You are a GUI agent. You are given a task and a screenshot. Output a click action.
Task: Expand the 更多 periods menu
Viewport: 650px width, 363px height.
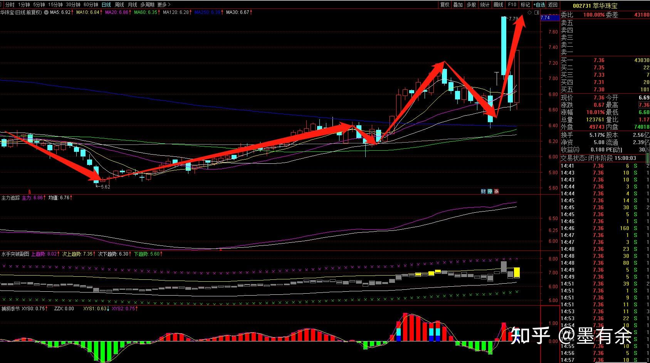coord(164,5)
